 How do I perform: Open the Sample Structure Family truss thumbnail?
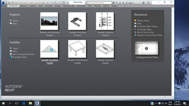pos(49,49)
